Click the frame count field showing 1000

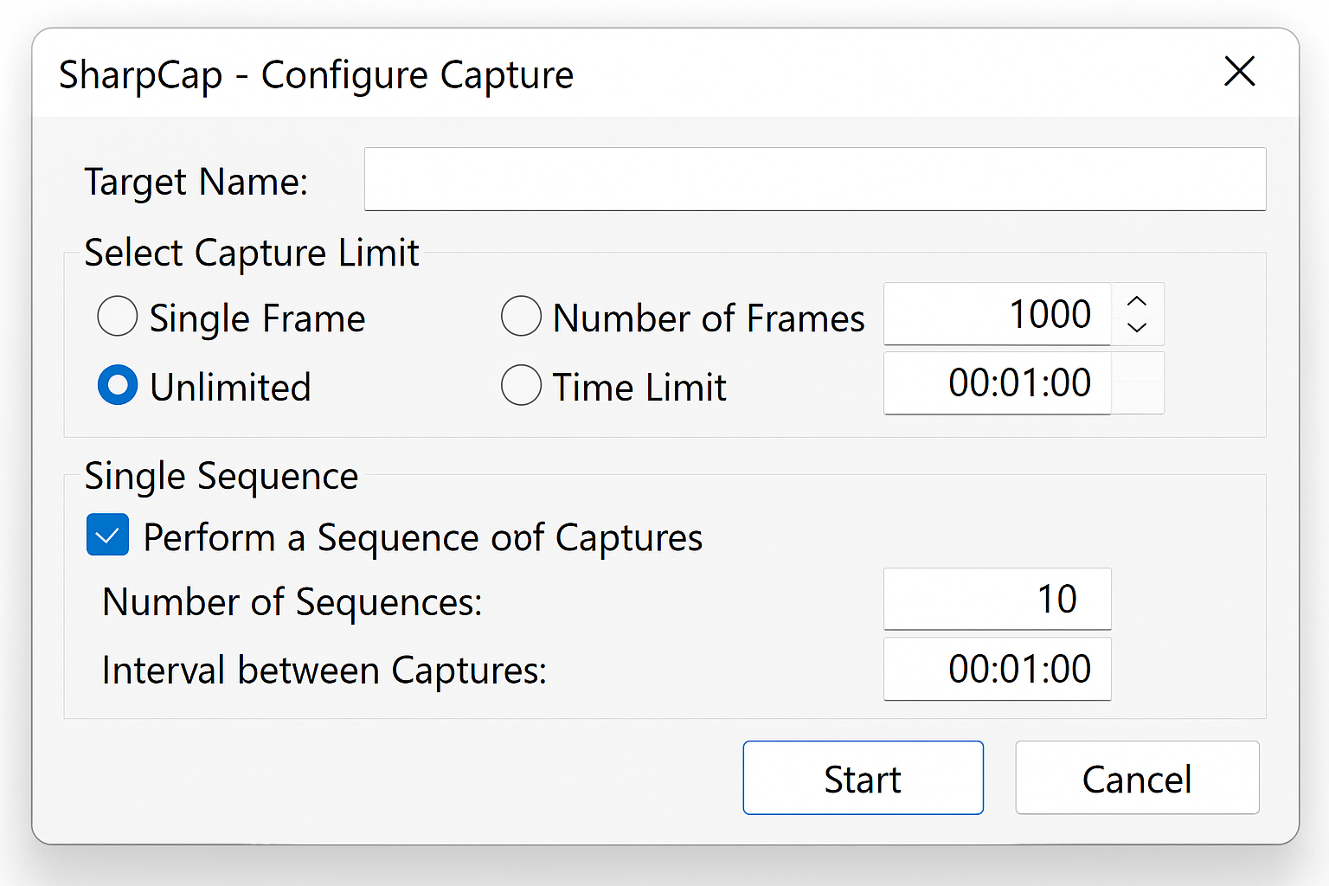(x=997, y=314)
